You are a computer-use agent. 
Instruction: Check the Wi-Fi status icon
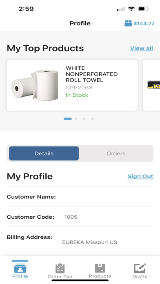click(131, 9)
